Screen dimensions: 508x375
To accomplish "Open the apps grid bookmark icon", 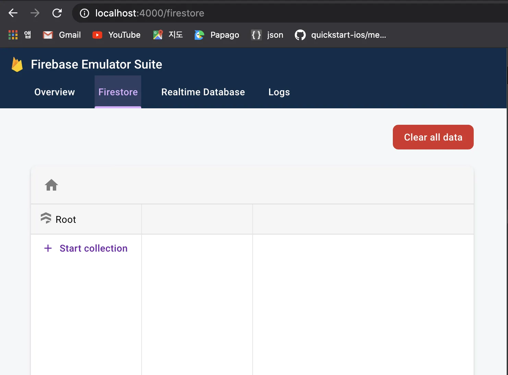I will tap(13, 35).
